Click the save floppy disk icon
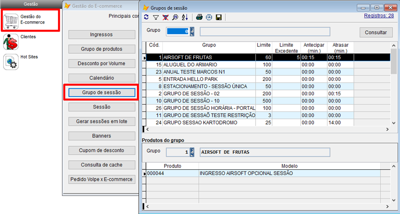The image size is (400, 214). pyautogui.click(x=219, y=17)
